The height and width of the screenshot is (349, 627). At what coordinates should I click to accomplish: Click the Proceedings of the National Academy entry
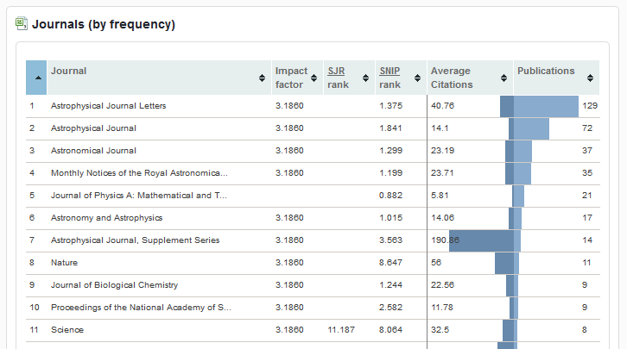pyautogui.click(x=141, y=308)
